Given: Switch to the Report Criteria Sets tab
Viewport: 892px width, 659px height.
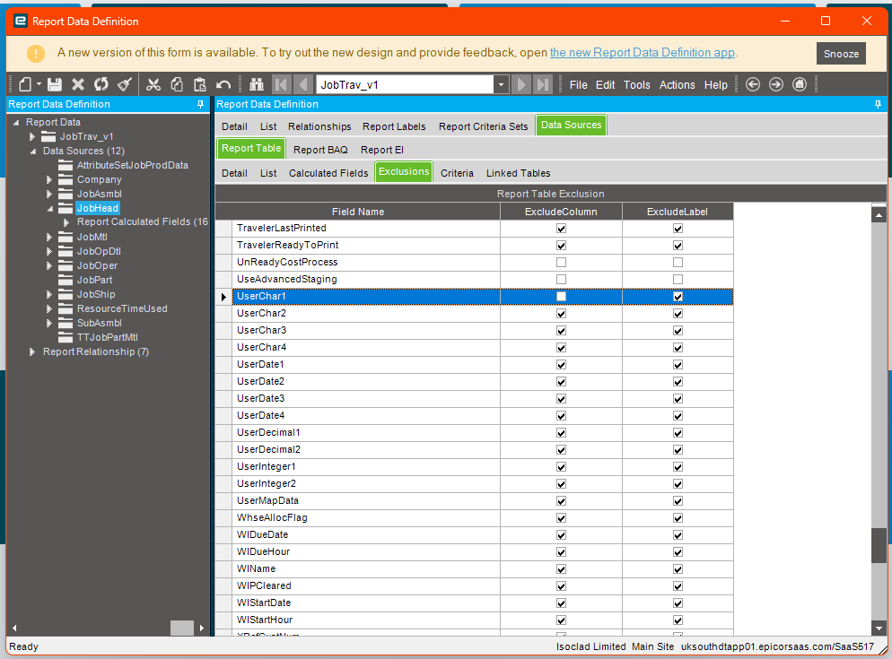Looking at the screenshot, I should tap(483, 126).
